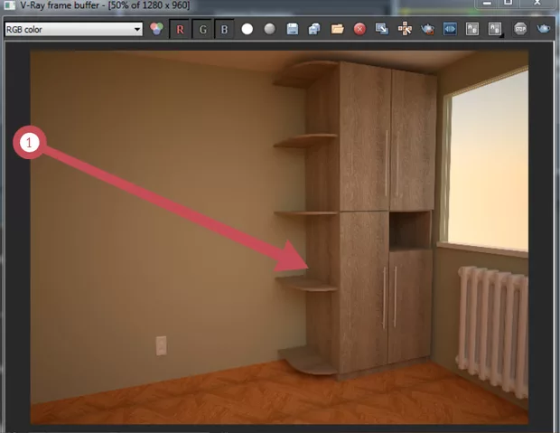Switch to RGB channels view icon
This screenshot has width=560, height=433.
coord(156,29)
